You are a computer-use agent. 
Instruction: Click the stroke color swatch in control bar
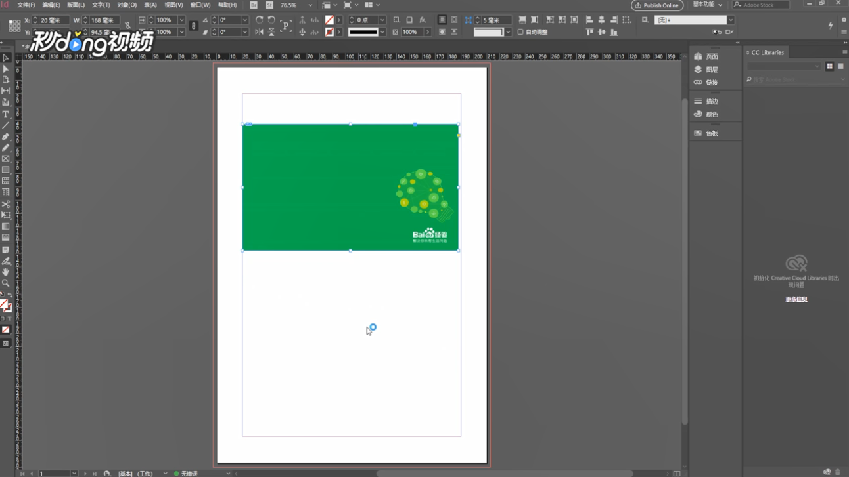point(329,31)
